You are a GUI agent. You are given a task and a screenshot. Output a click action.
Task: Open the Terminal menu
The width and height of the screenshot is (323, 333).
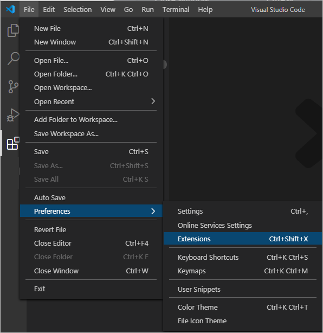(176, 10)
